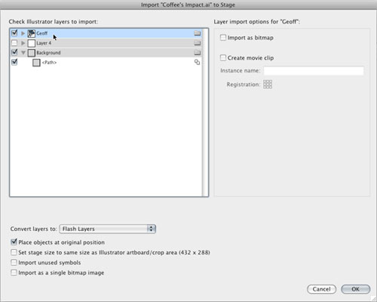Expand the Layer 4 disclosure triangle
The image size is (377, 302).
pyautogui.click(x=23, y=43)
